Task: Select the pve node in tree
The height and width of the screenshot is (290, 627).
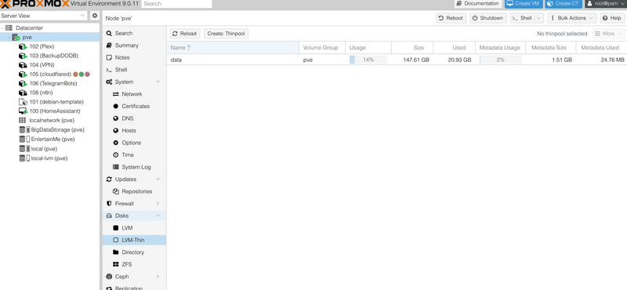Action: pos(27,37)
